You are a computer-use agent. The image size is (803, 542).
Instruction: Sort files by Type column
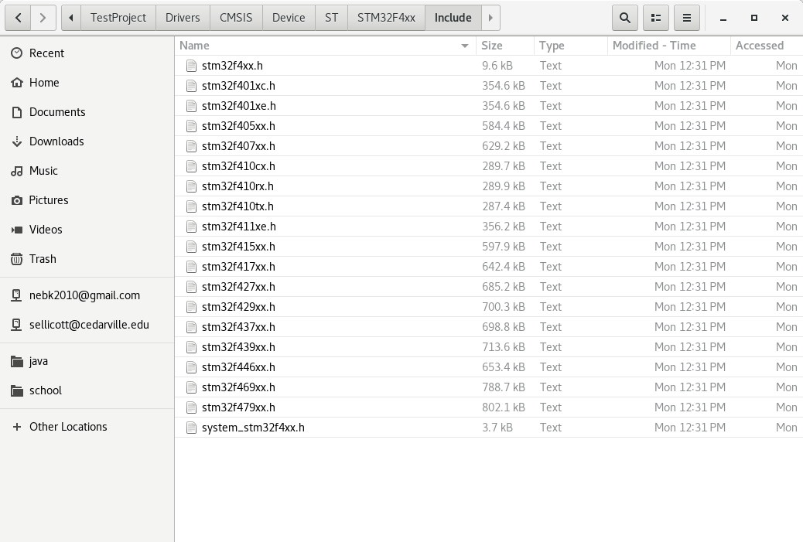coord(570,46)
